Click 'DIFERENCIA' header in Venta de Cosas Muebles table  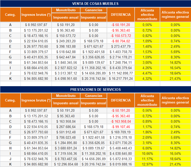tap(121, 15)
